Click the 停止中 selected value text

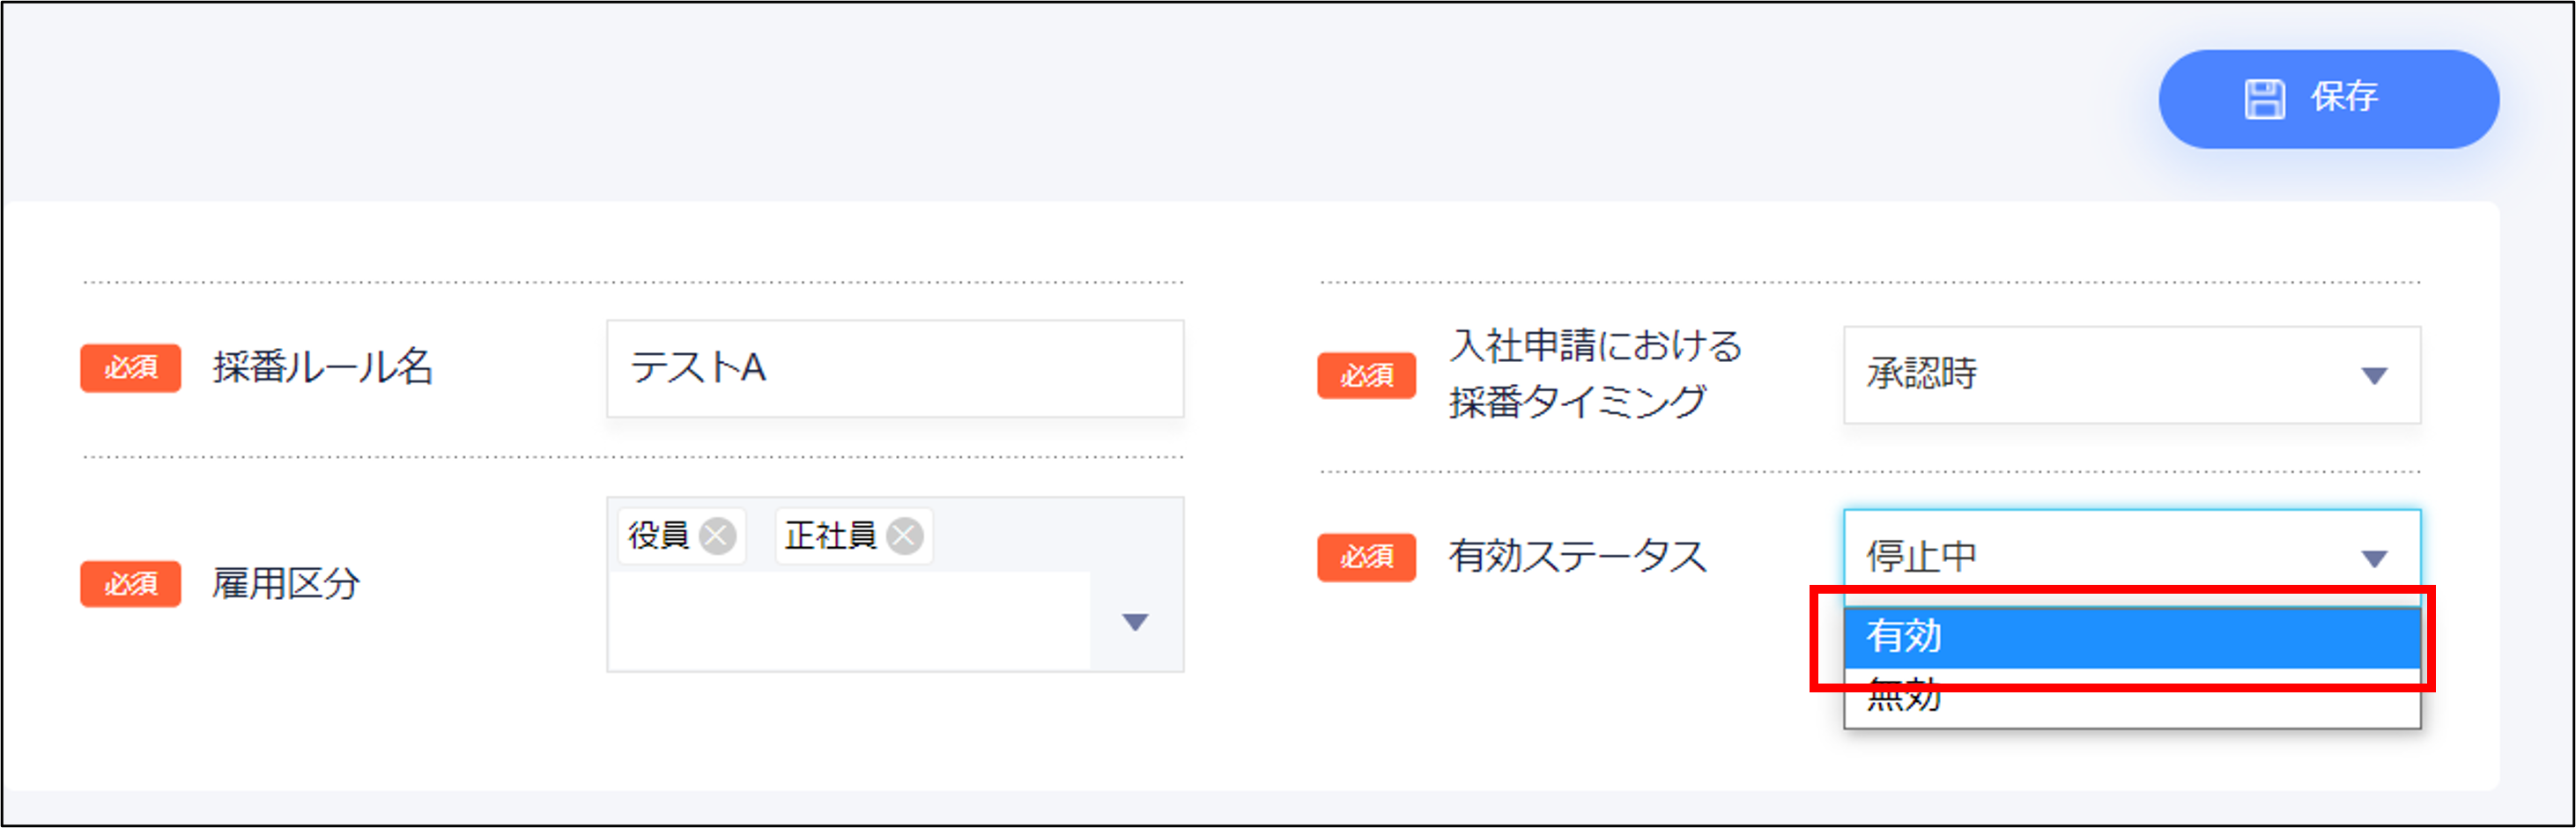point(1921,556)
